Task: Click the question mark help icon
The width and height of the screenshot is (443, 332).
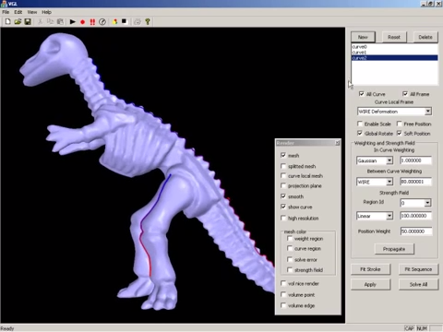Action: pos(148,21)
